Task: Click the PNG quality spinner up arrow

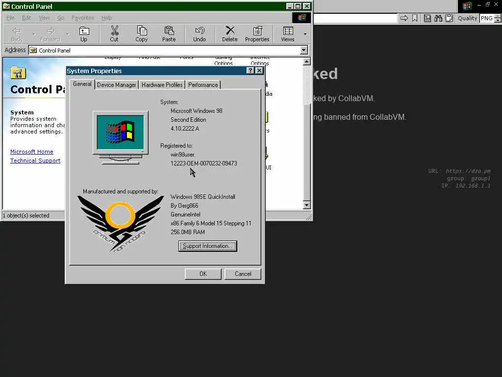Action: point(498,16)
